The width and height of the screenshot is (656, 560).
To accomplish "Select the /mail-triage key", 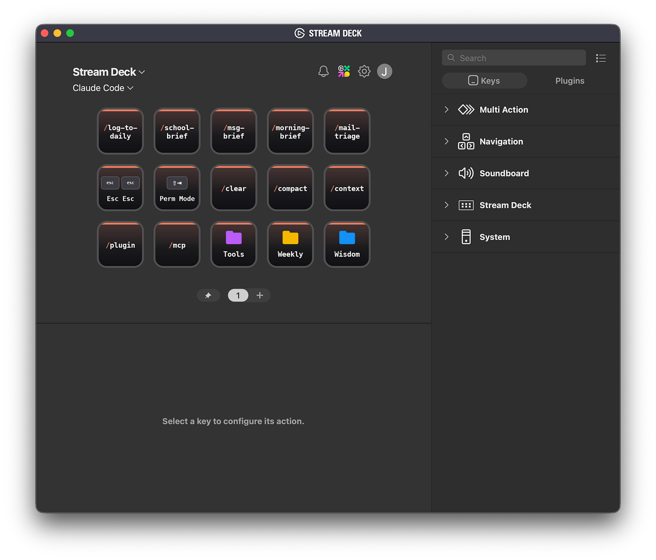I will click(x=347, y=131).
